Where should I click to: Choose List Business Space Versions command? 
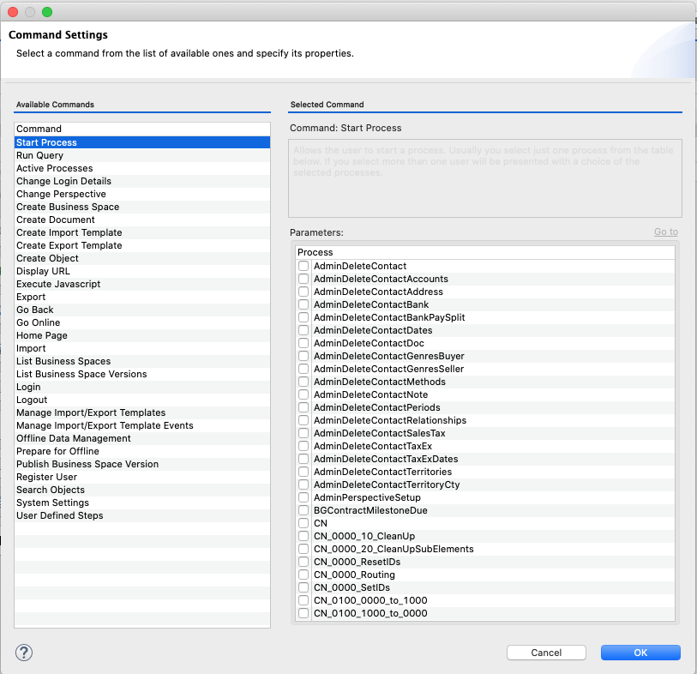click(142, 375)
